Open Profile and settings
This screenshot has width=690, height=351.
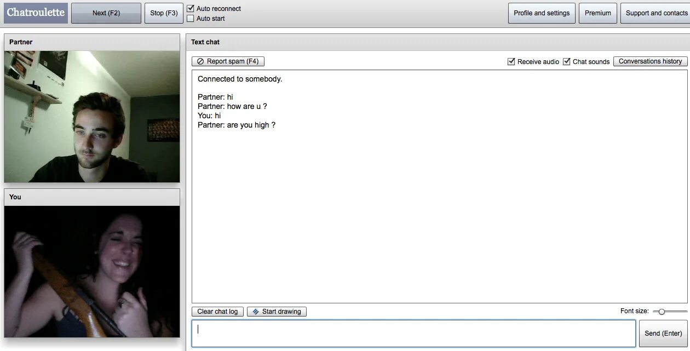click(x=542, y=13)
